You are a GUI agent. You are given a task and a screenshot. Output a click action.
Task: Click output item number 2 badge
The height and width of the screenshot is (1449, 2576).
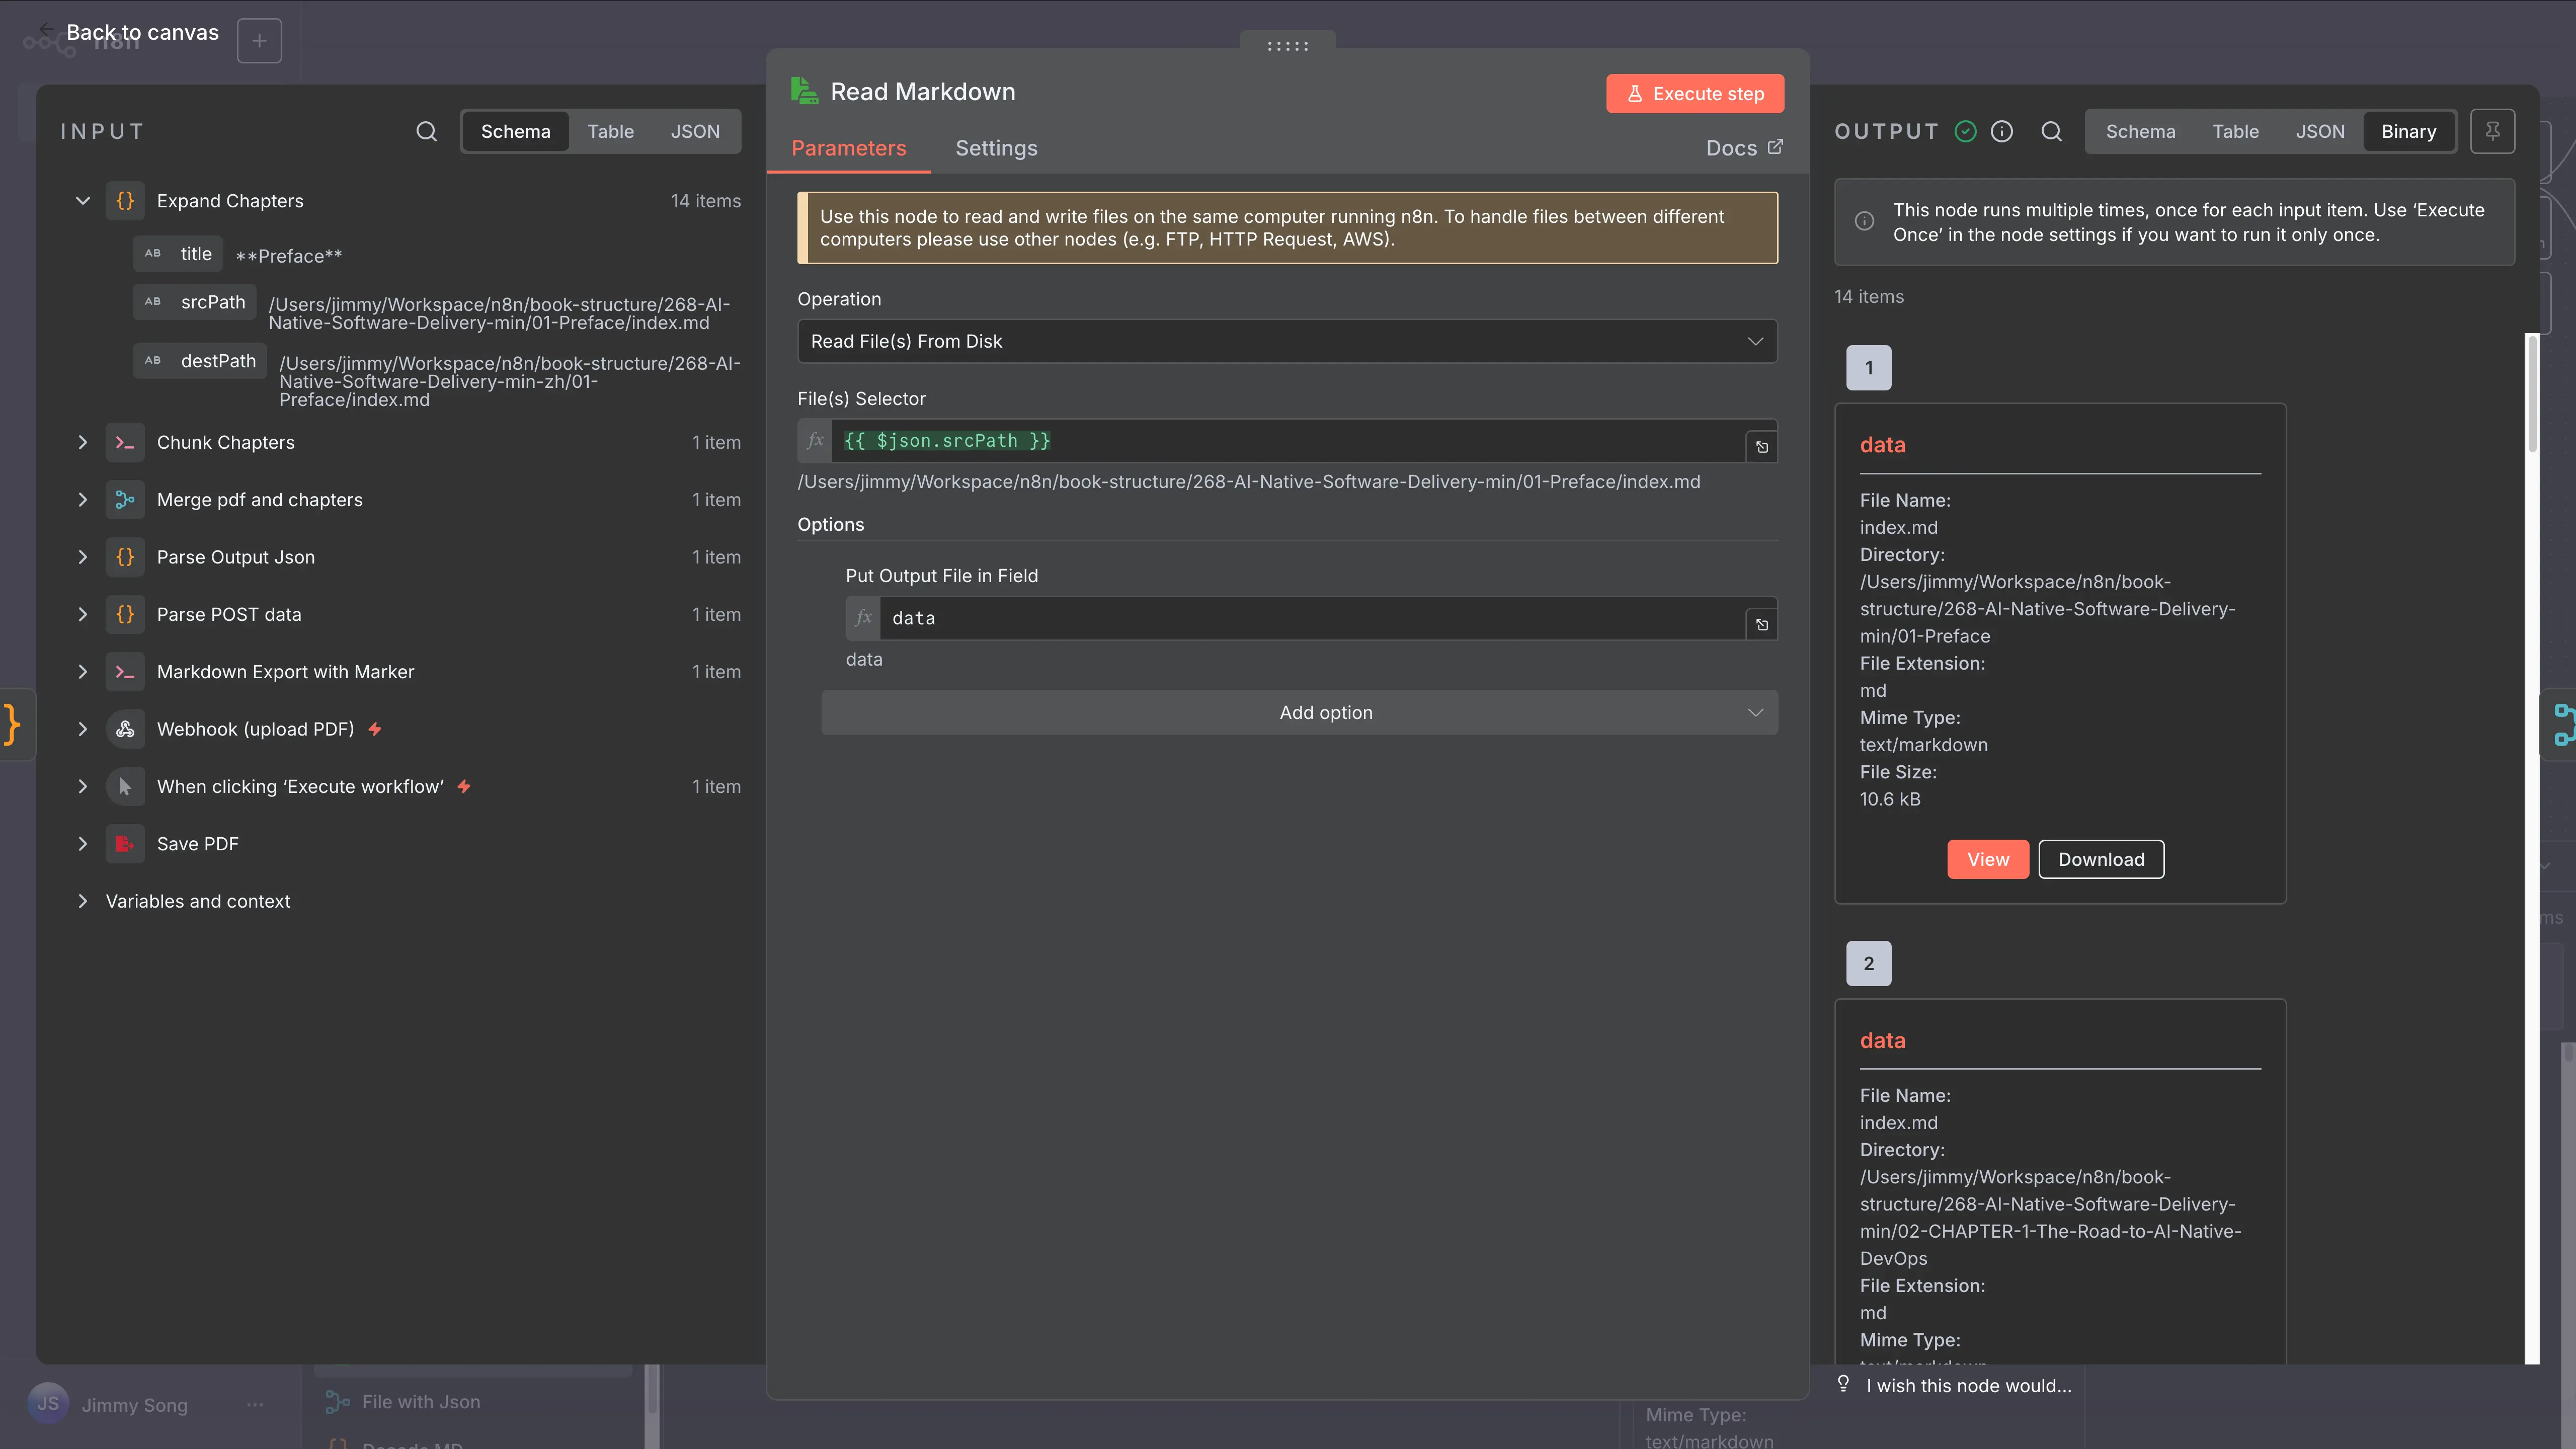coord(1868,963)
